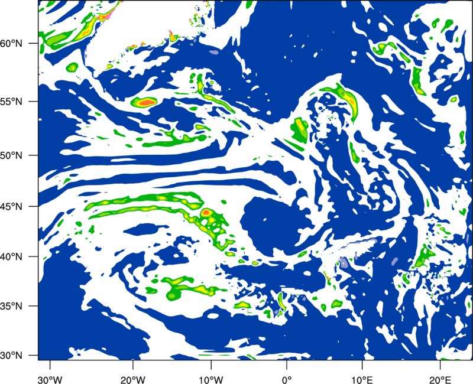Click the 50°N latitude label

pos(11,156)
